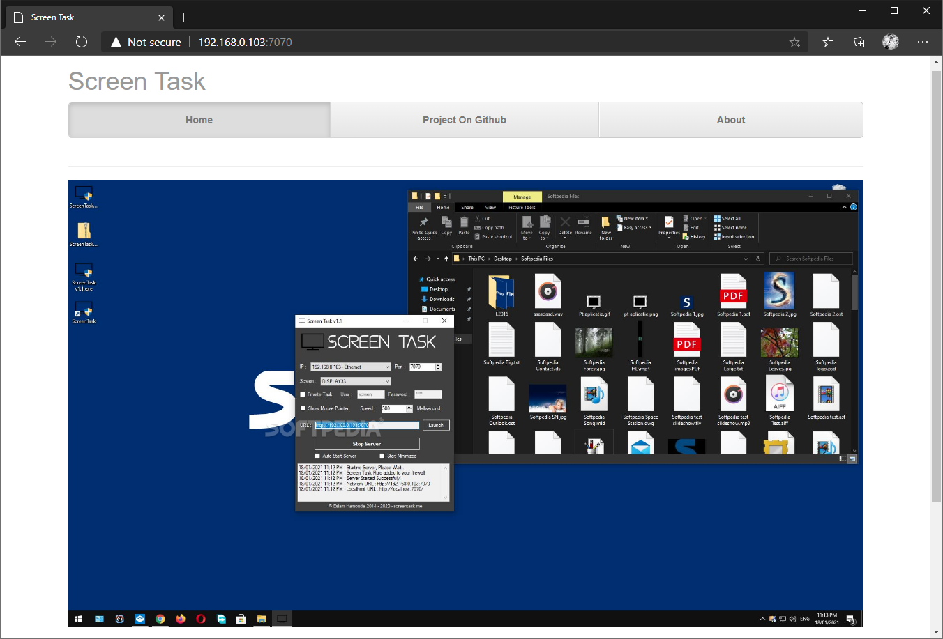Open the browser Favorites list icon
This screenshot has height=639, width=943.
click(x=828, y=43)
